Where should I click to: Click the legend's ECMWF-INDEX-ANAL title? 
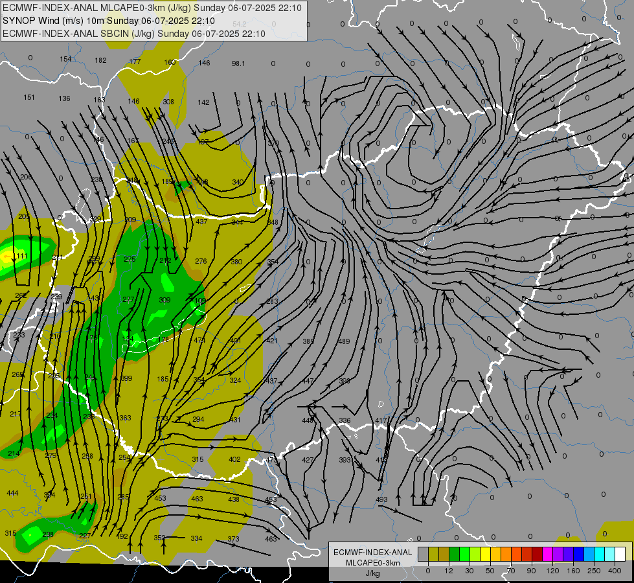click(373, 553)
